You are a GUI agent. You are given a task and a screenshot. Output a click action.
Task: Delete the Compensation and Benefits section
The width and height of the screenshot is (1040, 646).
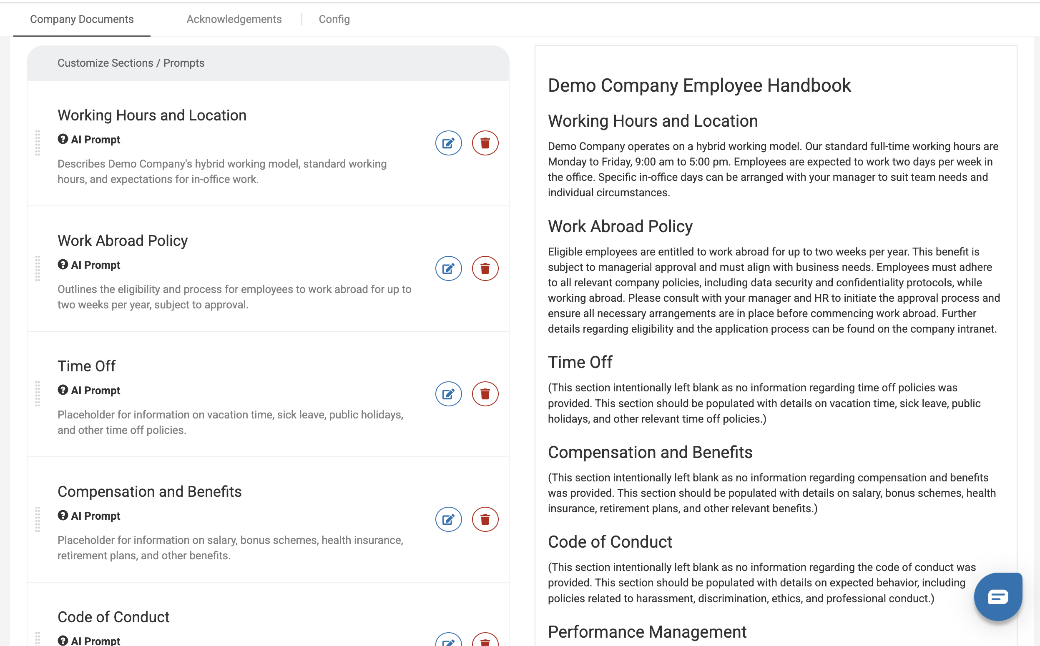tap(485, 520)
